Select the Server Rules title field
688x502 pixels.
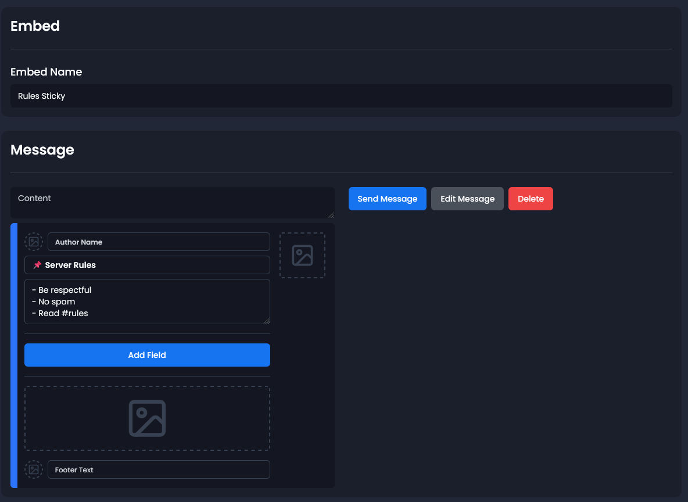[147, 265]
